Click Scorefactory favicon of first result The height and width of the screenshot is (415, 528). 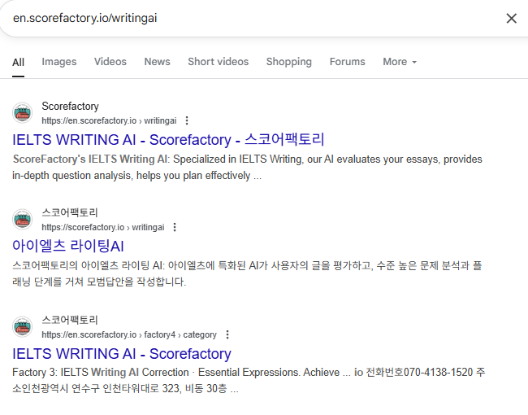tap(22, 113)
